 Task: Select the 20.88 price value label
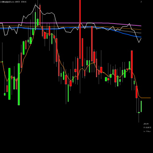(146, 124)
